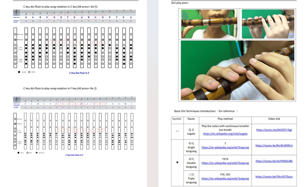305x187 pixels.
Task: Click the 'C Key Dizi Flute In F' caption
Action: click(74, 155)
